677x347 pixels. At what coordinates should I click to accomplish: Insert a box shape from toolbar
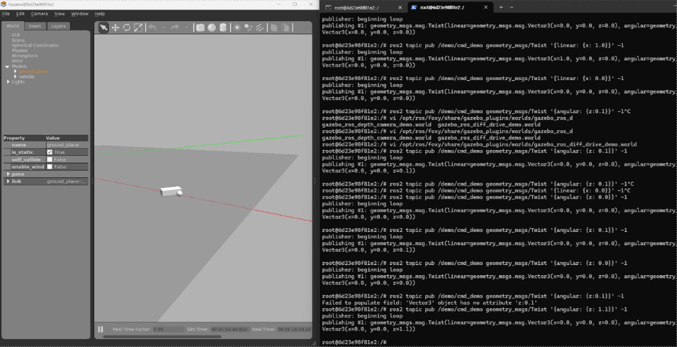click(x=200, y=27)
